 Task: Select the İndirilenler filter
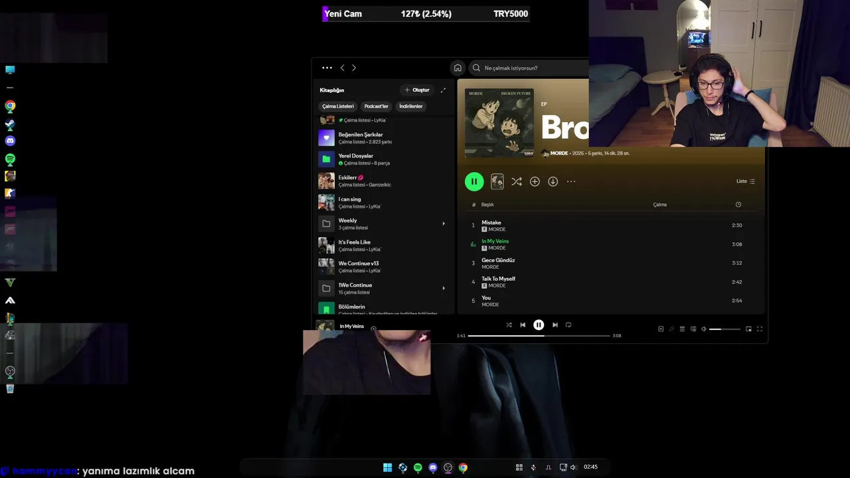(411, 106)
